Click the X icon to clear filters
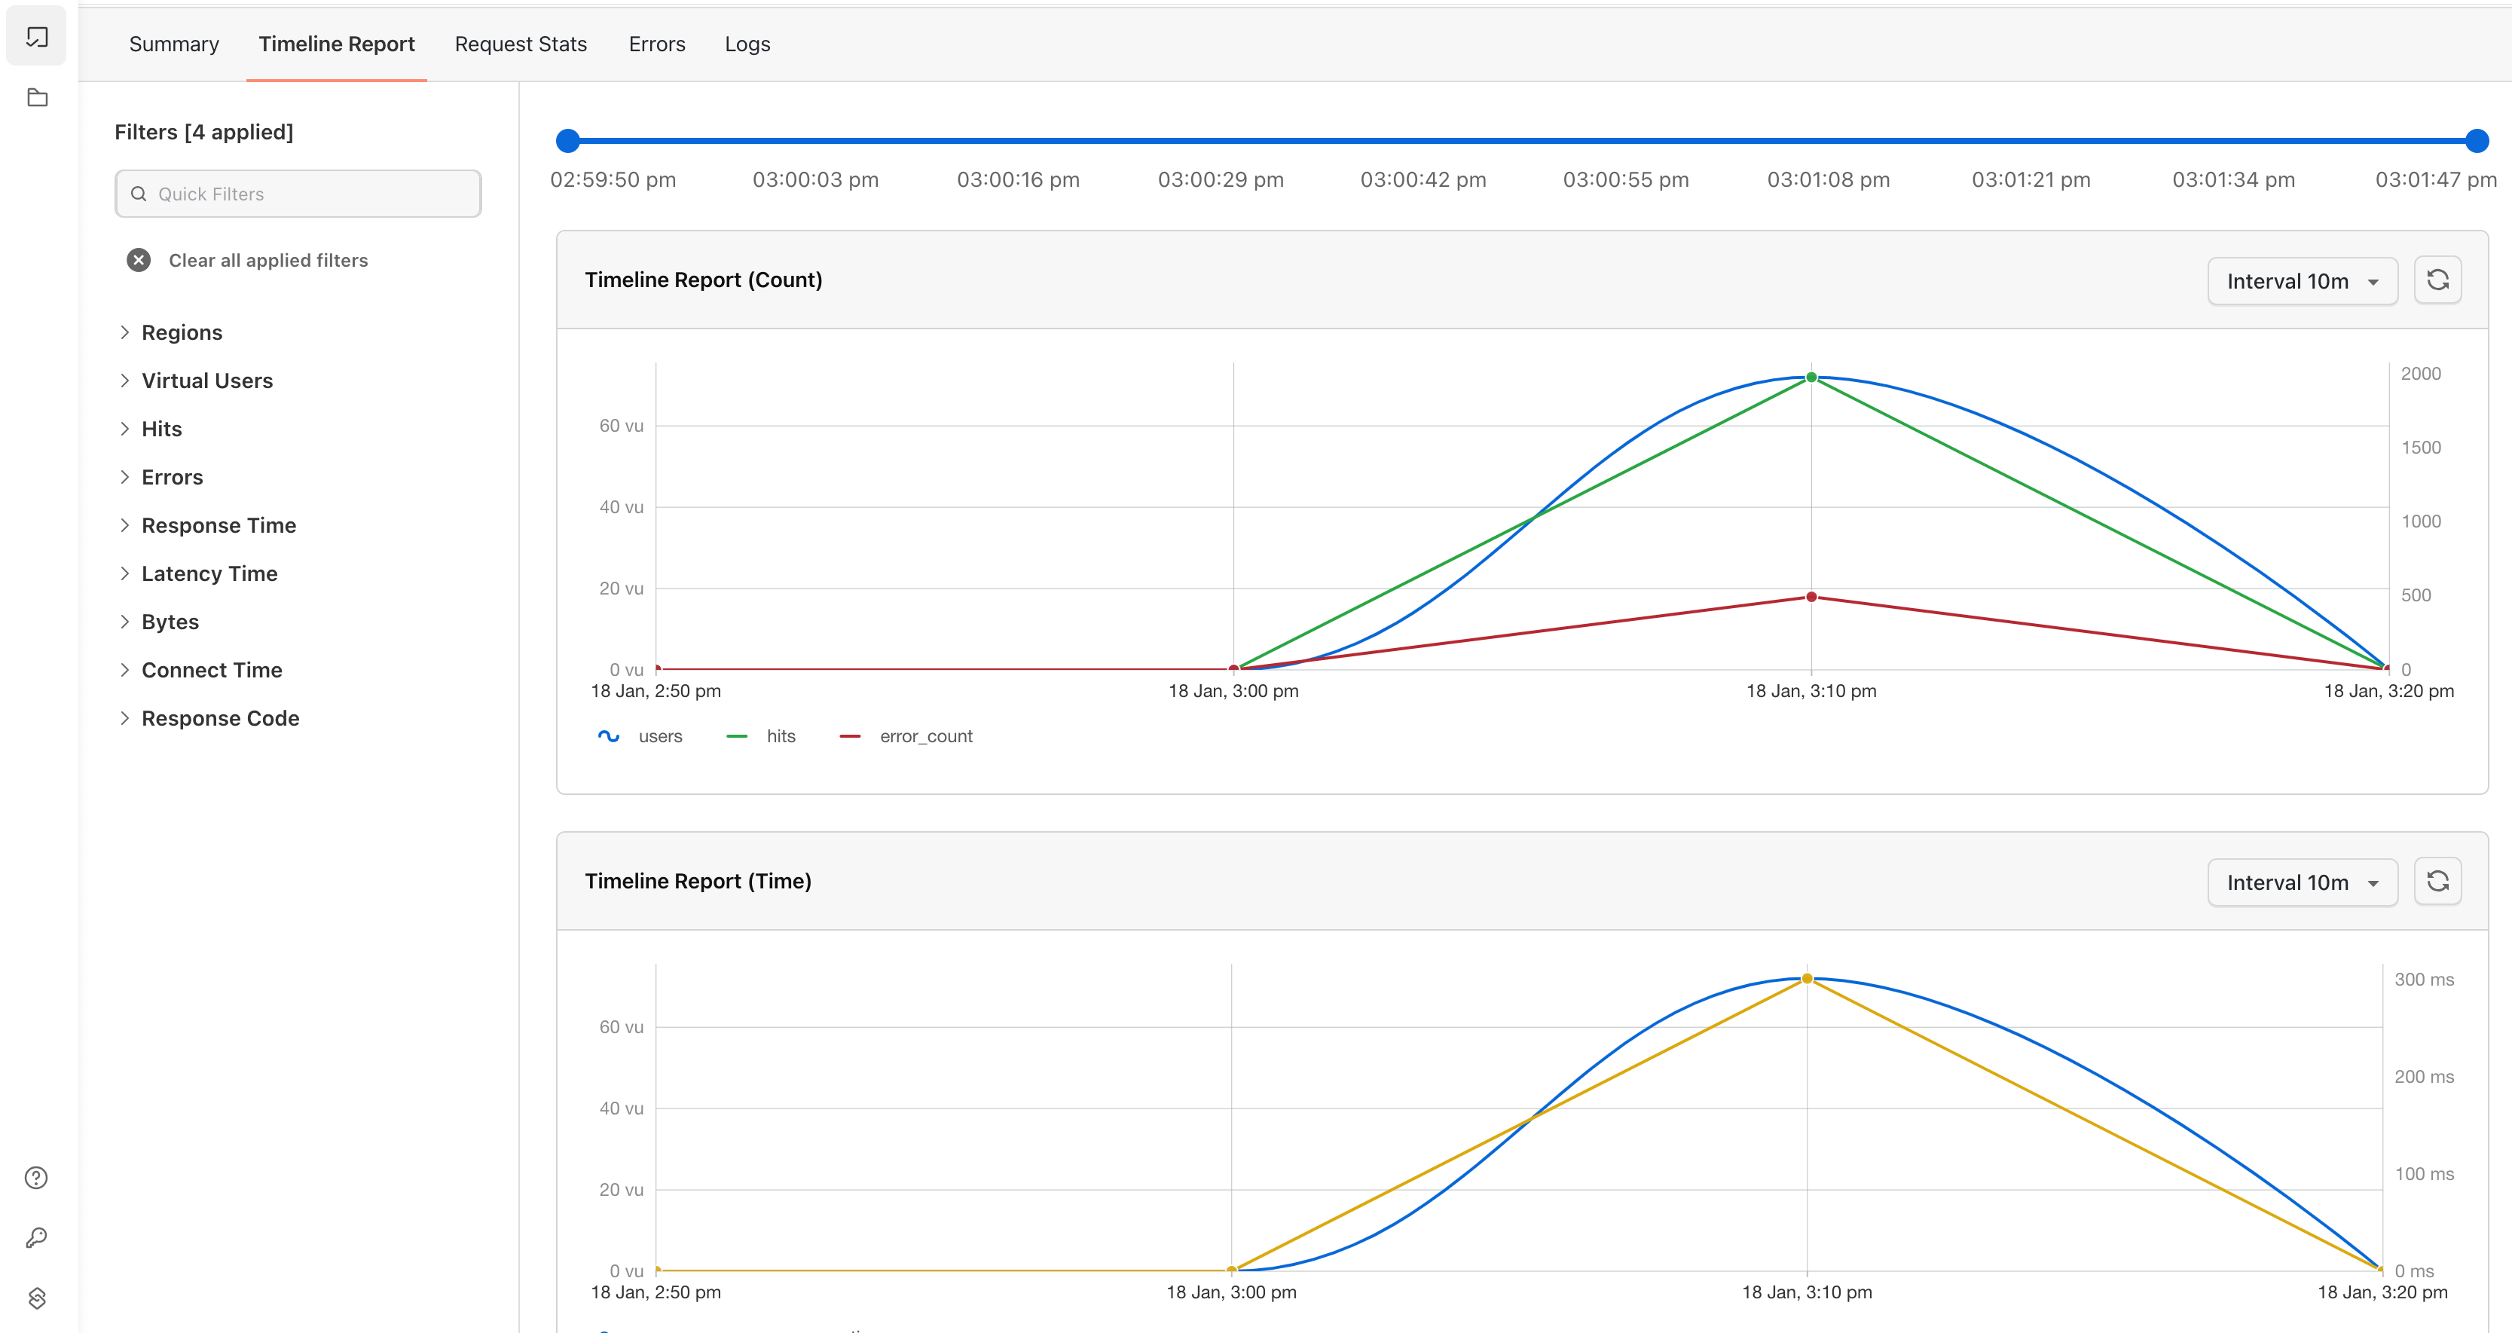The width and height of the screenshot is (2512, 1333). point(139,261)
